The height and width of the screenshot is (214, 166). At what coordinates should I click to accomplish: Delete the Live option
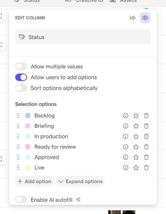146,168
